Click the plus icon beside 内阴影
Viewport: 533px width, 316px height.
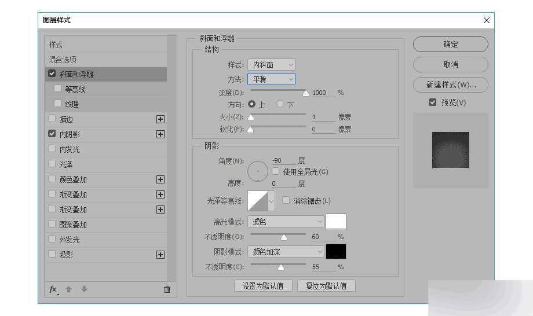(x=160, y=134)
